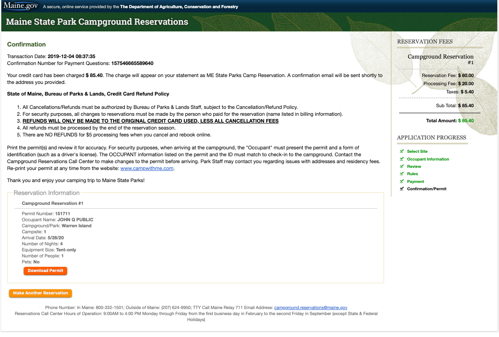Click the APPLICATION PROGRESS sidebar heading
The height and width of the screenshot is (337, 499).
pos(431,138)
